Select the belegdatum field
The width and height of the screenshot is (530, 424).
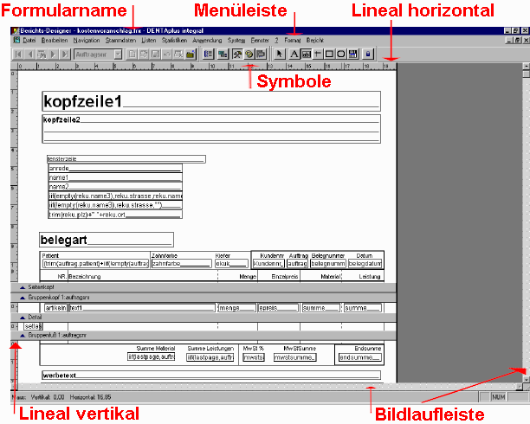(365, 264)
